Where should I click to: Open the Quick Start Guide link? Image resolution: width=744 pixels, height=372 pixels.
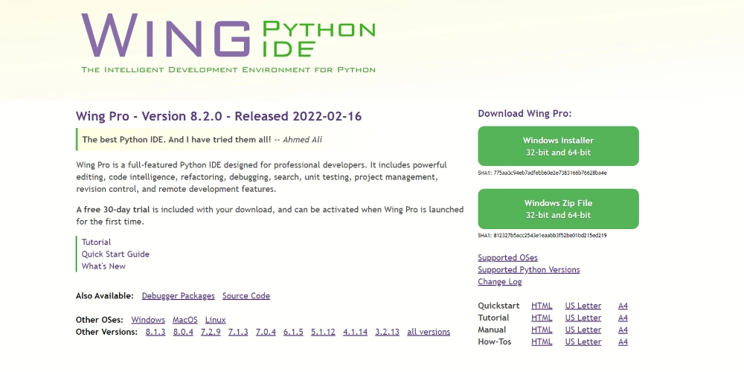point(115,254)
